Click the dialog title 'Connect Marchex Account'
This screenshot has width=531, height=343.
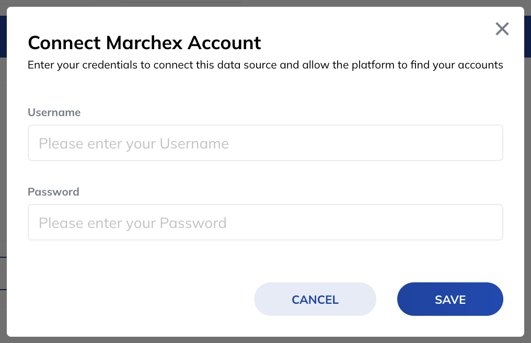click(144, 42)
